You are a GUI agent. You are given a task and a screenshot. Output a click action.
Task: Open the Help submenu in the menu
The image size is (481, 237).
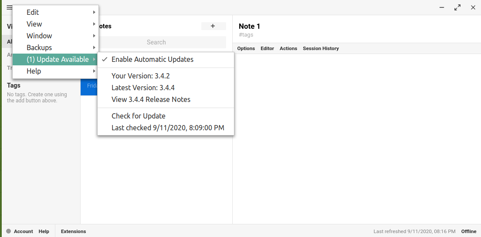click(x=55, y=71)
